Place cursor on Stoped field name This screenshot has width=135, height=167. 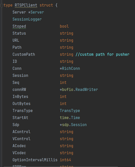point(19,26)
